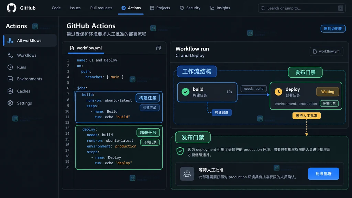Click the Actions play icon in nav

click(123, 8)
